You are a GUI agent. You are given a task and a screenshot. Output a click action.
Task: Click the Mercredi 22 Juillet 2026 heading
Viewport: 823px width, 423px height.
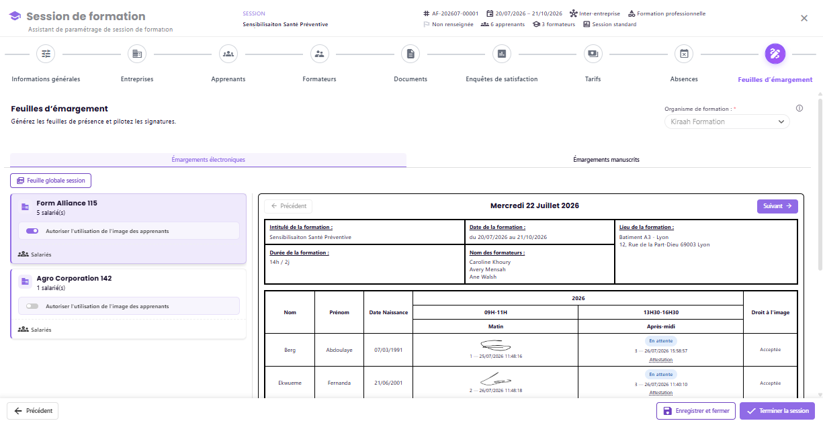click(535, 205)
